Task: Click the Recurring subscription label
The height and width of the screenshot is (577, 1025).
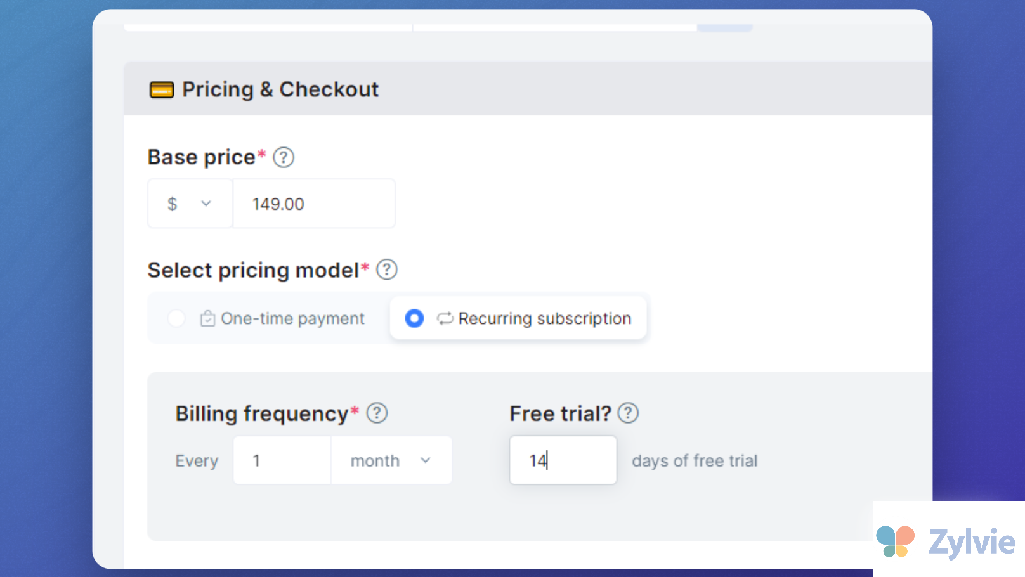Action: click(x=545, y=318)
